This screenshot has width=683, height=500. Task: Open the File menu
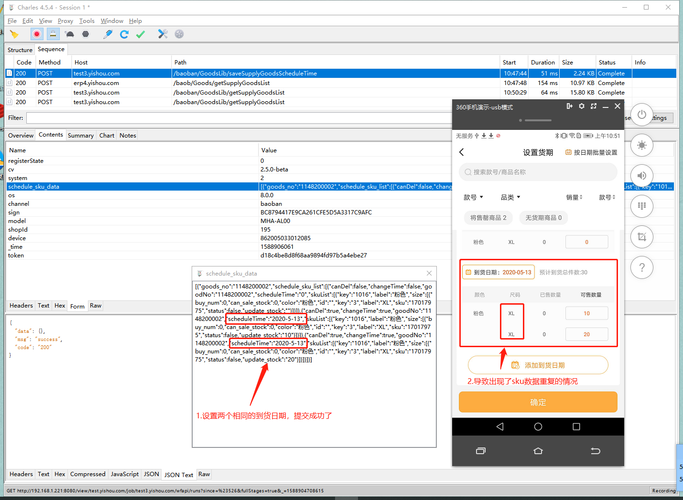(x=12, y=21)
